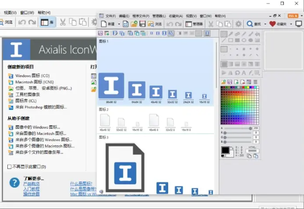Open the 查找 search dropdown
This screenshot has height=209, width=304.
(x=265, y=24)
